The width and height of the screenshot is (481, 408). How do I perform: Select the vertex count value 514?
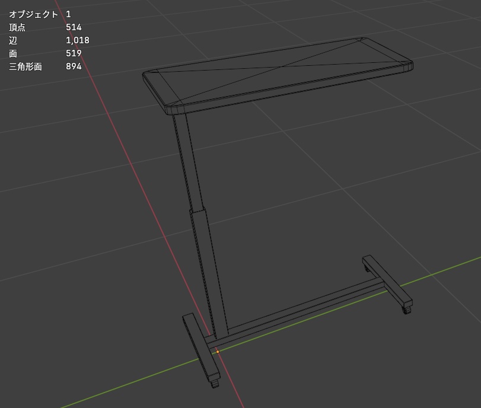click(74, 27)
